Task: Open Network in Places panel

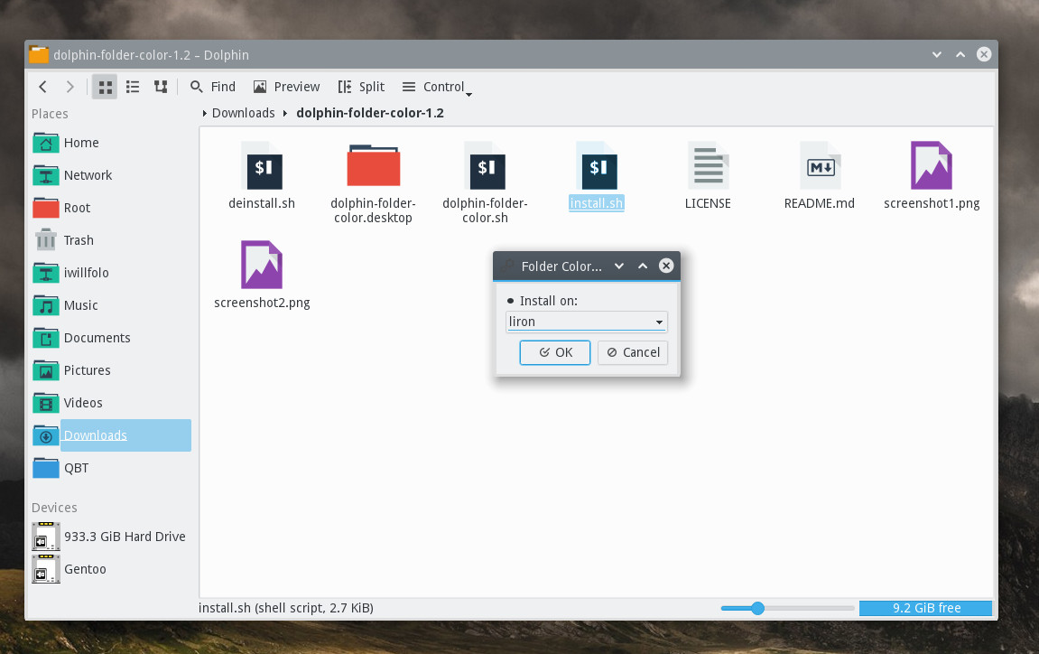Action: [111, 175]
